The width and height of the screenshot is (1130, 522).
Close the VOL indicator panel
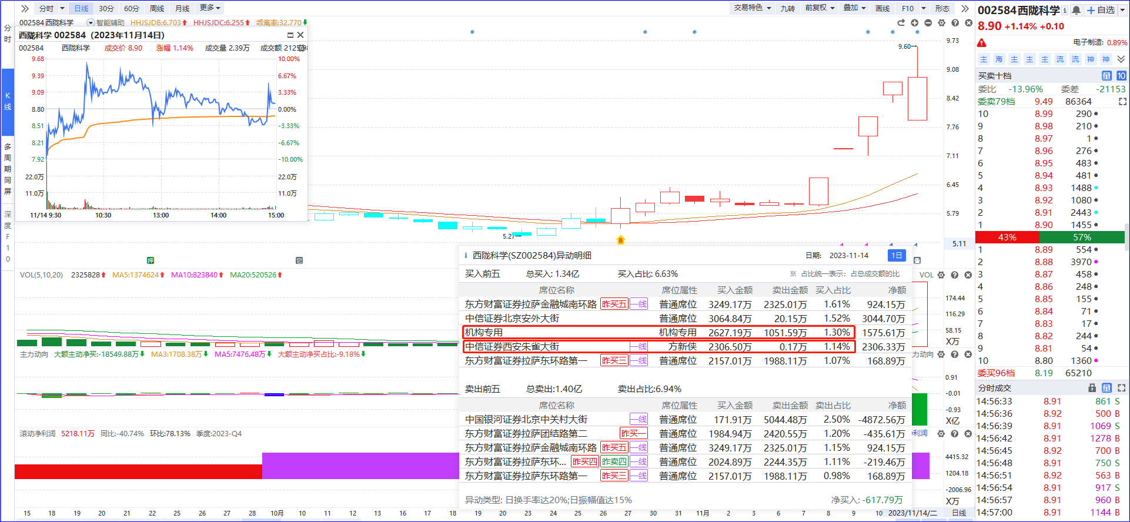click(x=968, y=275)
